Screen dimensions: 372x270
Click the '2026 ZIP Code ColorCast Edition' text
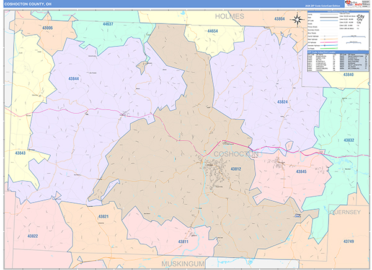point(322,6)
